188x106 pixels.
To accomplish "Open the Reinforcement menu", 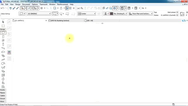I will click(63, 4).
